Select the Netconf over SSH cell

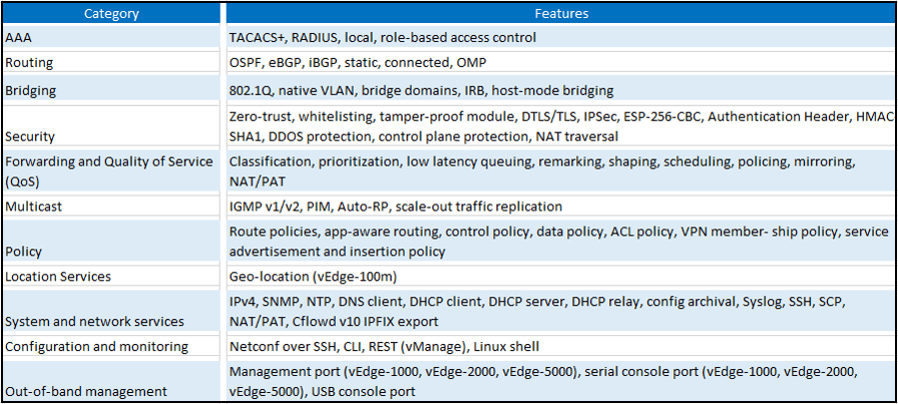pyautogui.click(x=560, y=346)
